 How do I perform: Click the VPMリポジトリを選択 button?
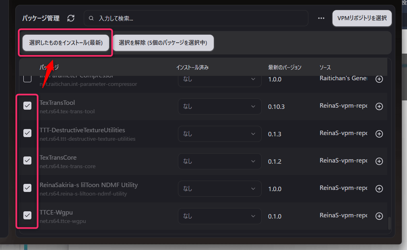pos(362,18)
